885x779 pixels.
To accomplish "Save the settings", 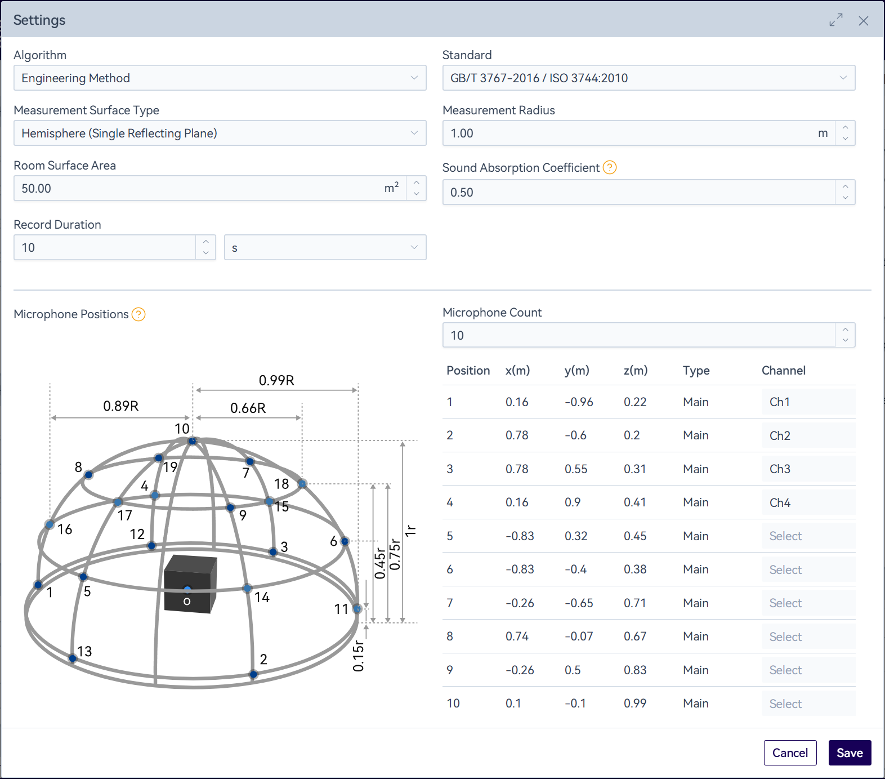I will 849,753.
